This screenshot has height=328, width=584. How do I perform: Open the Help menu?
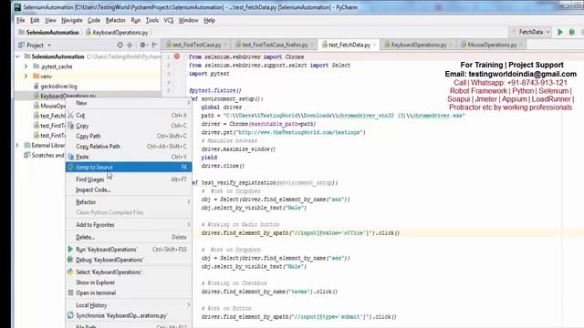click(x=209, y=20)
